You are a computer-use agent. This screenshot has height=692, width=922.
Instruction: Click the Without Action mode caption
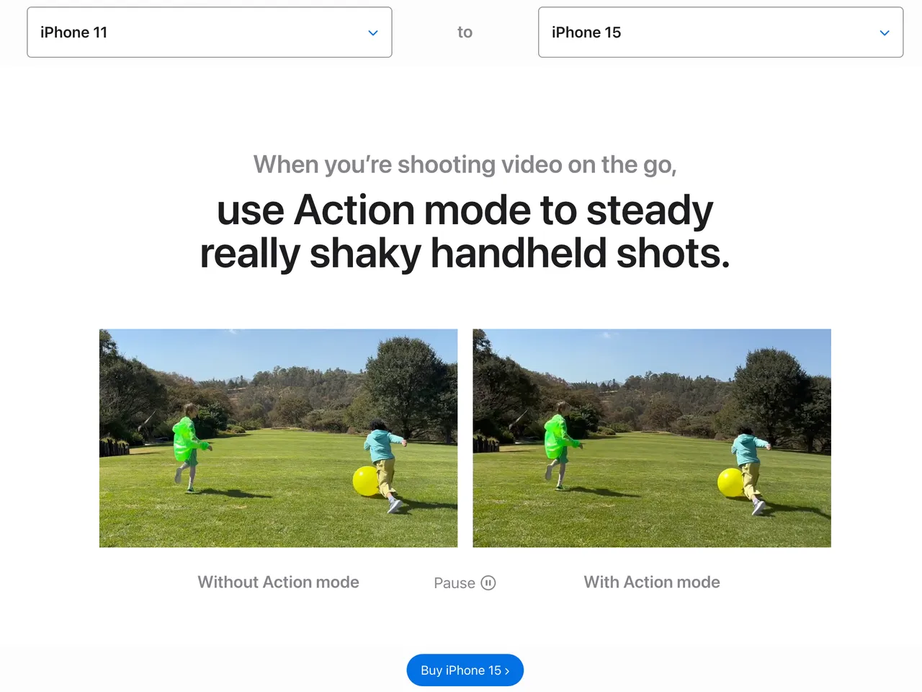(279, 582)
